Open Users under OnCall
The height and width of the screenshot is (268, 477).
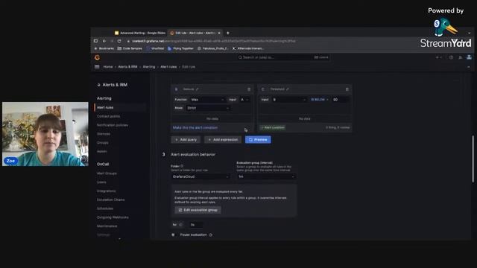(101, 182)
